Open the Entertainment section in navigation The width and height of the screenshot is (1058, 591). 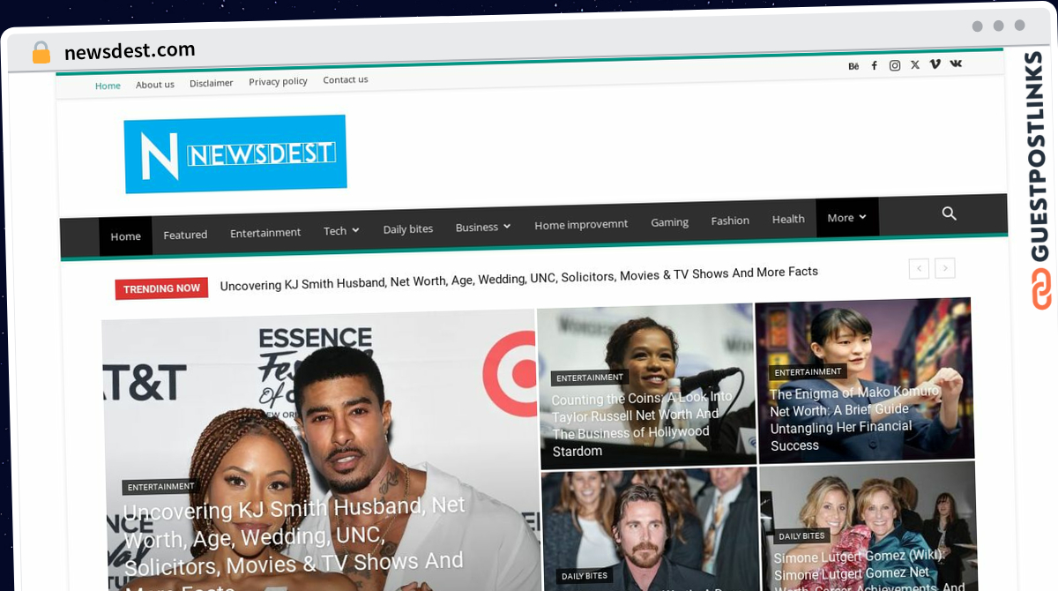click(x=265, y=233)
